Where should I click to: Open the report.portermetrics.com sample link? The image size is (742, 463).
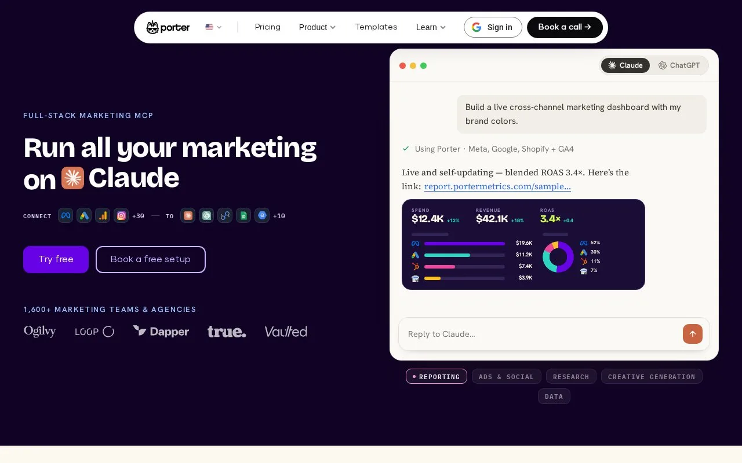[x=497, y=186]
